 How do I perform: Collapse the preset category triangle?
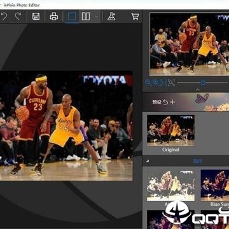point(148,161)
